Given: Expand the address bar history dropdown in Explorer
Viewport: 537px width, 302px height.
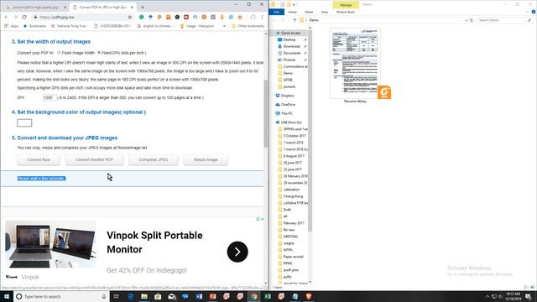Looking at the screenshot, I should (467, 20).
